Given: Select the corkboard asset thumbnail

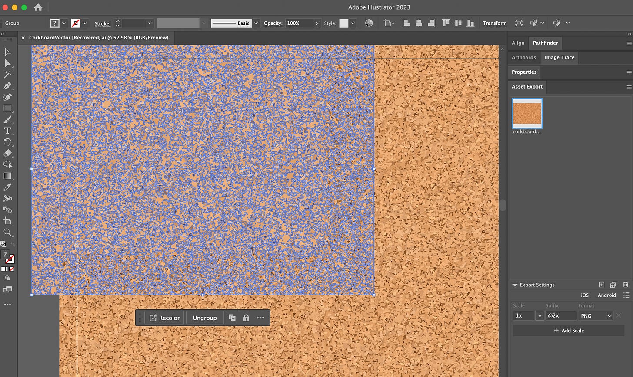Looking at the screenshot, I should pos(527,113).
